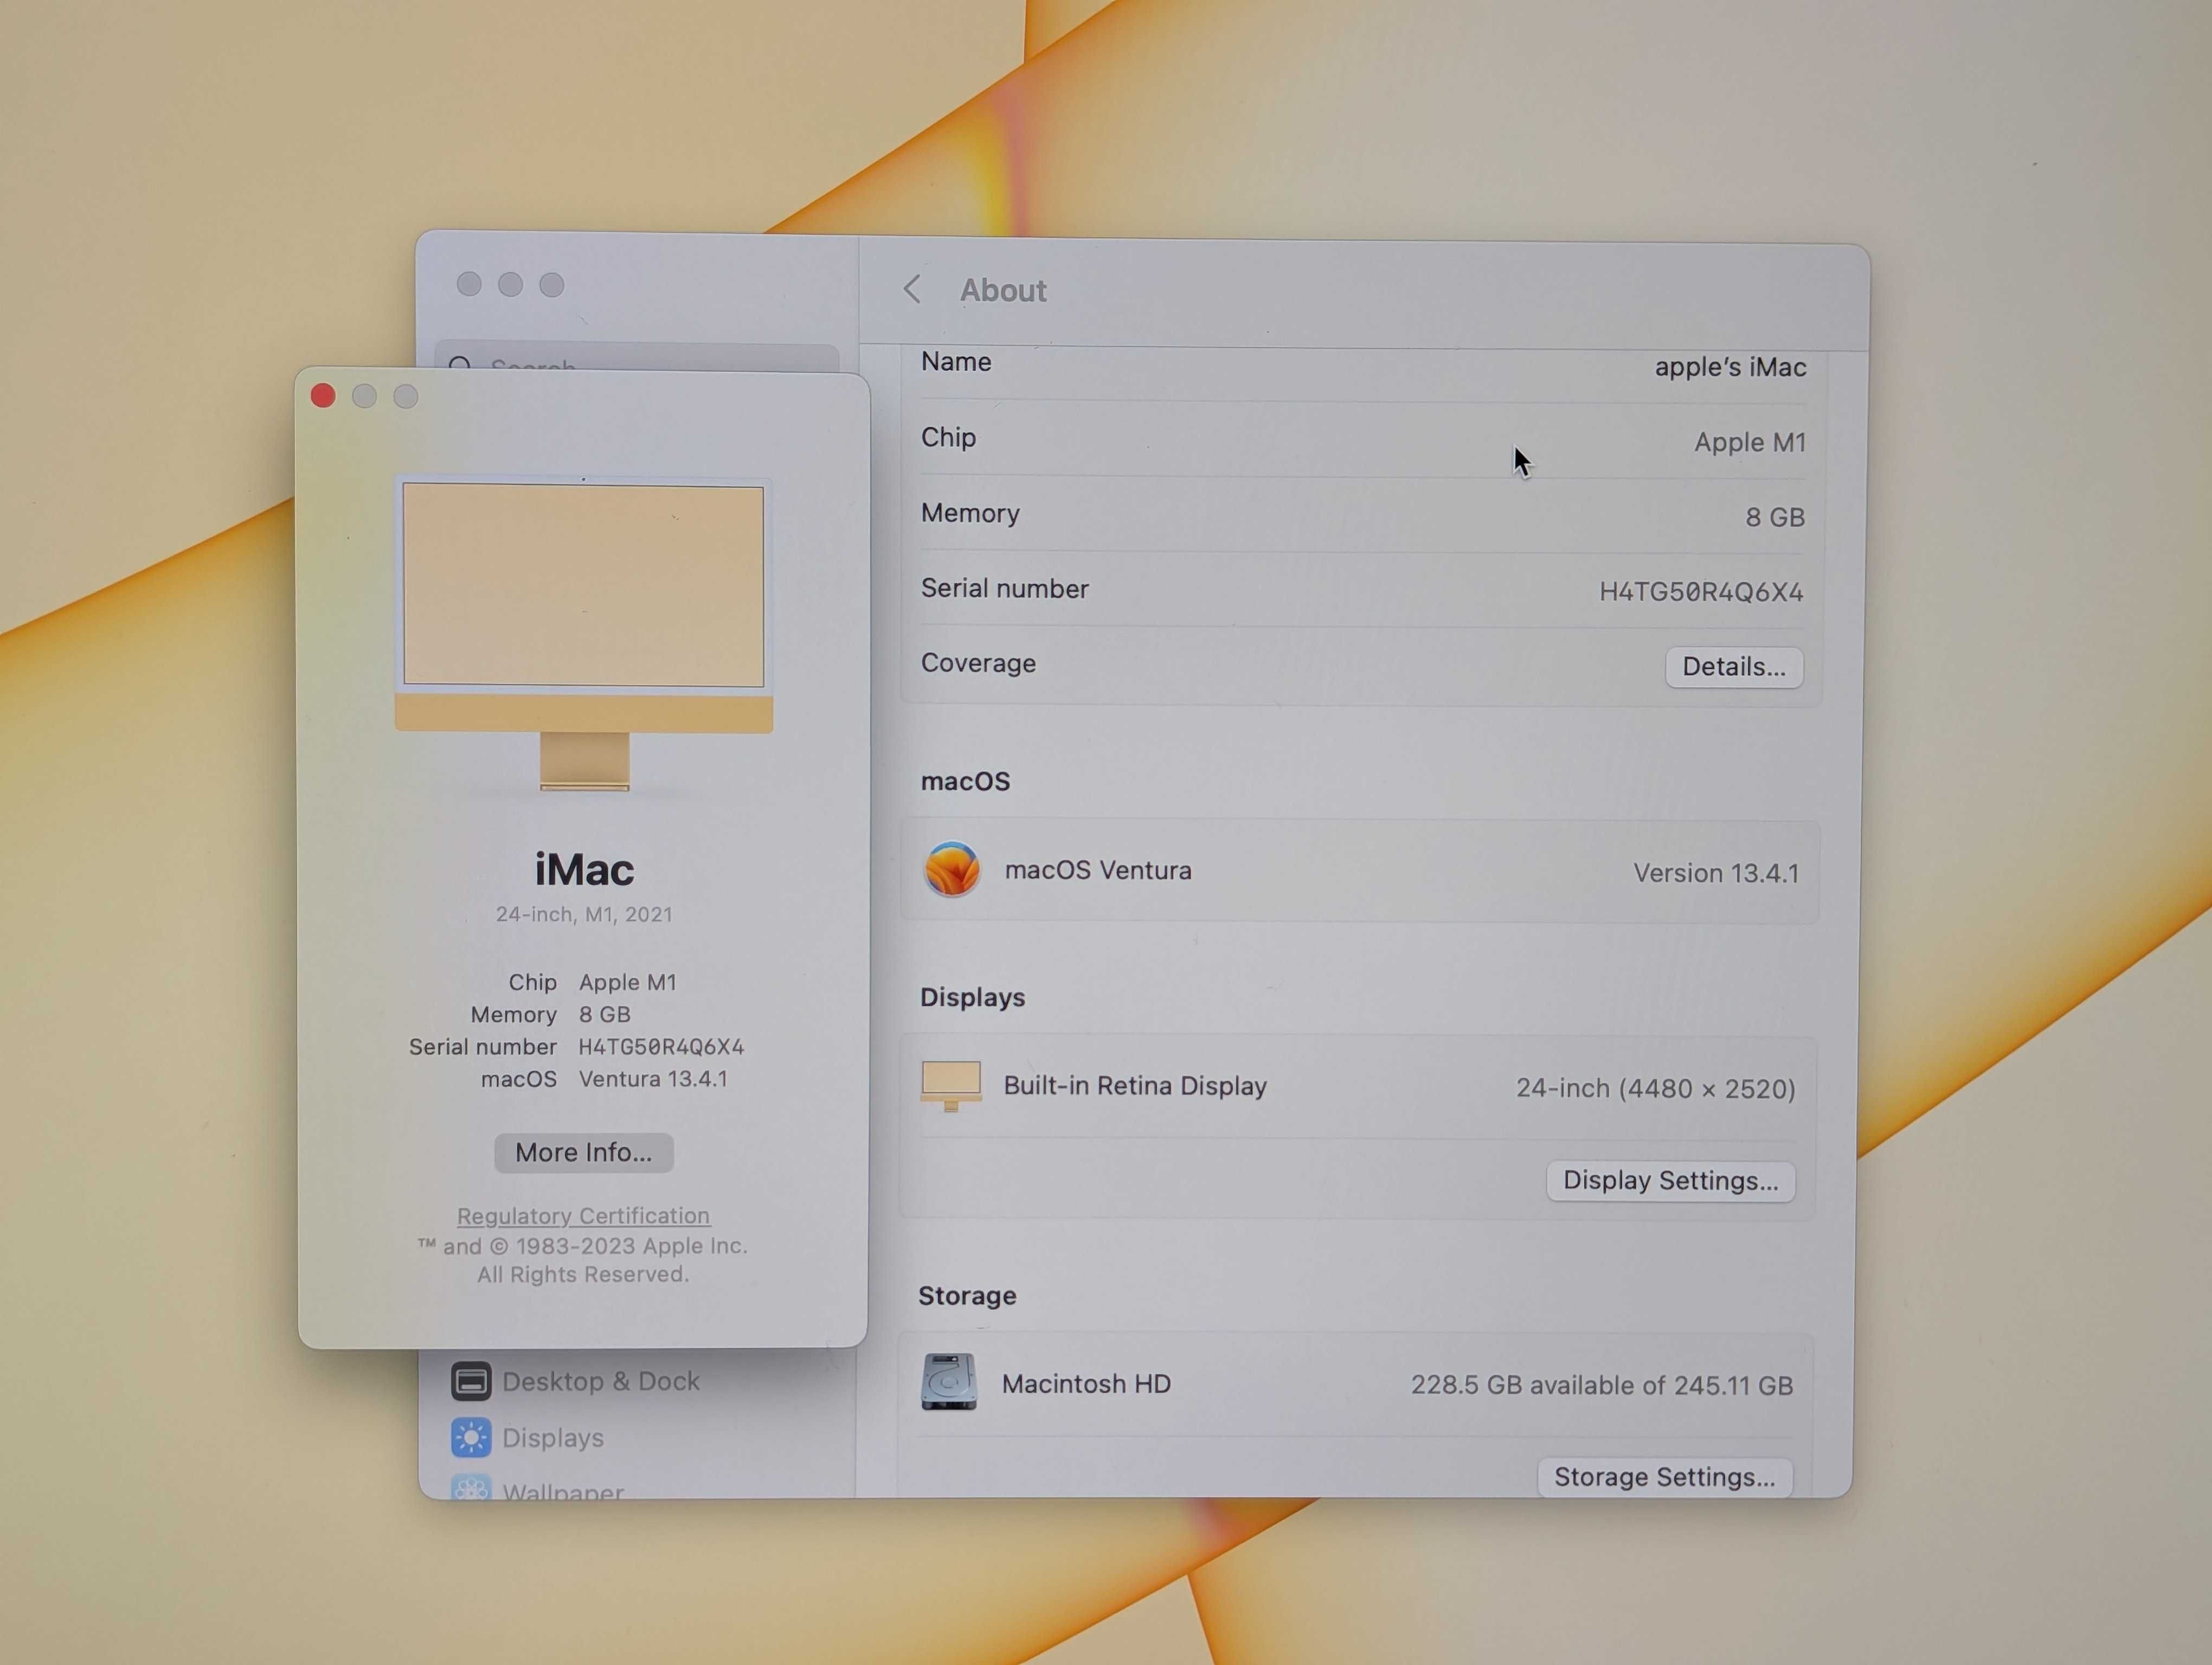
Task: Open Wallpaper sidebar icon in System Settings
Action: (471, 1488)
